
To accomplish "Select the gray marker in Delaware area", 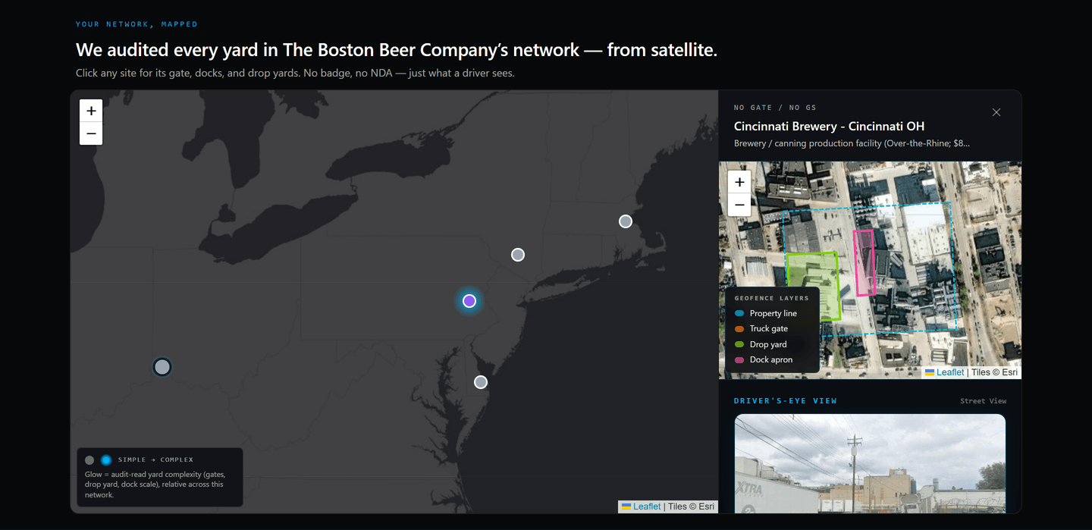I will pyautogui.click(x=481, y=382).
